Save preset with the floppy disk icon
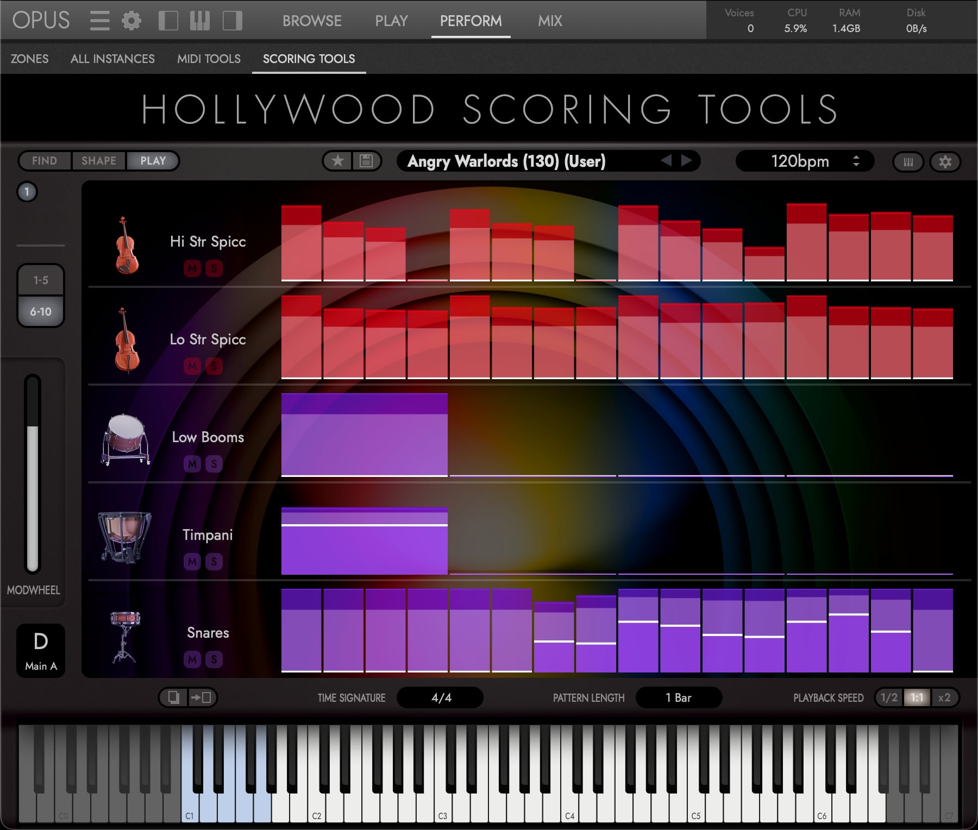 pos(366,161)
